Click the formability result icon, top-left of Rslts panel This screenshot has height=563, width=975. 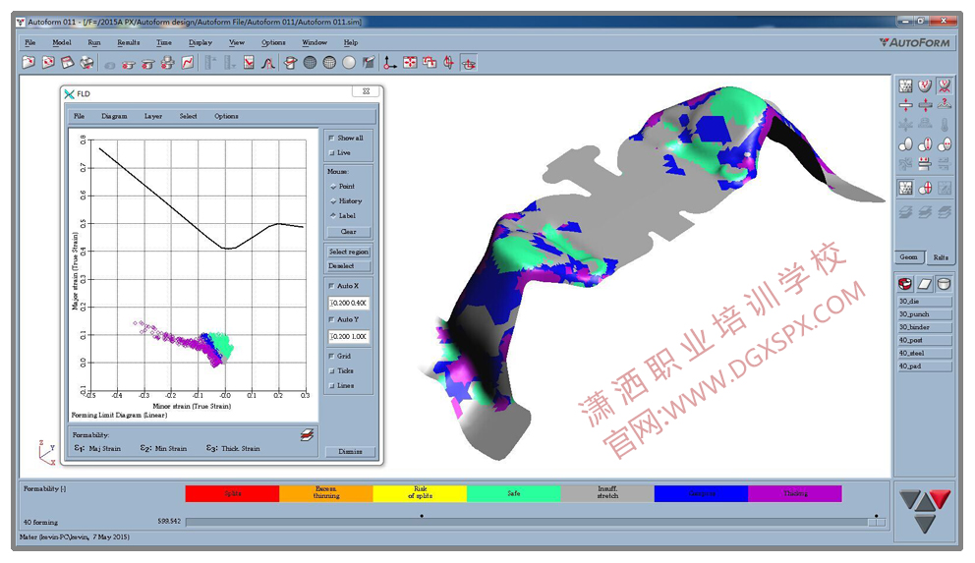pos(906,85)
